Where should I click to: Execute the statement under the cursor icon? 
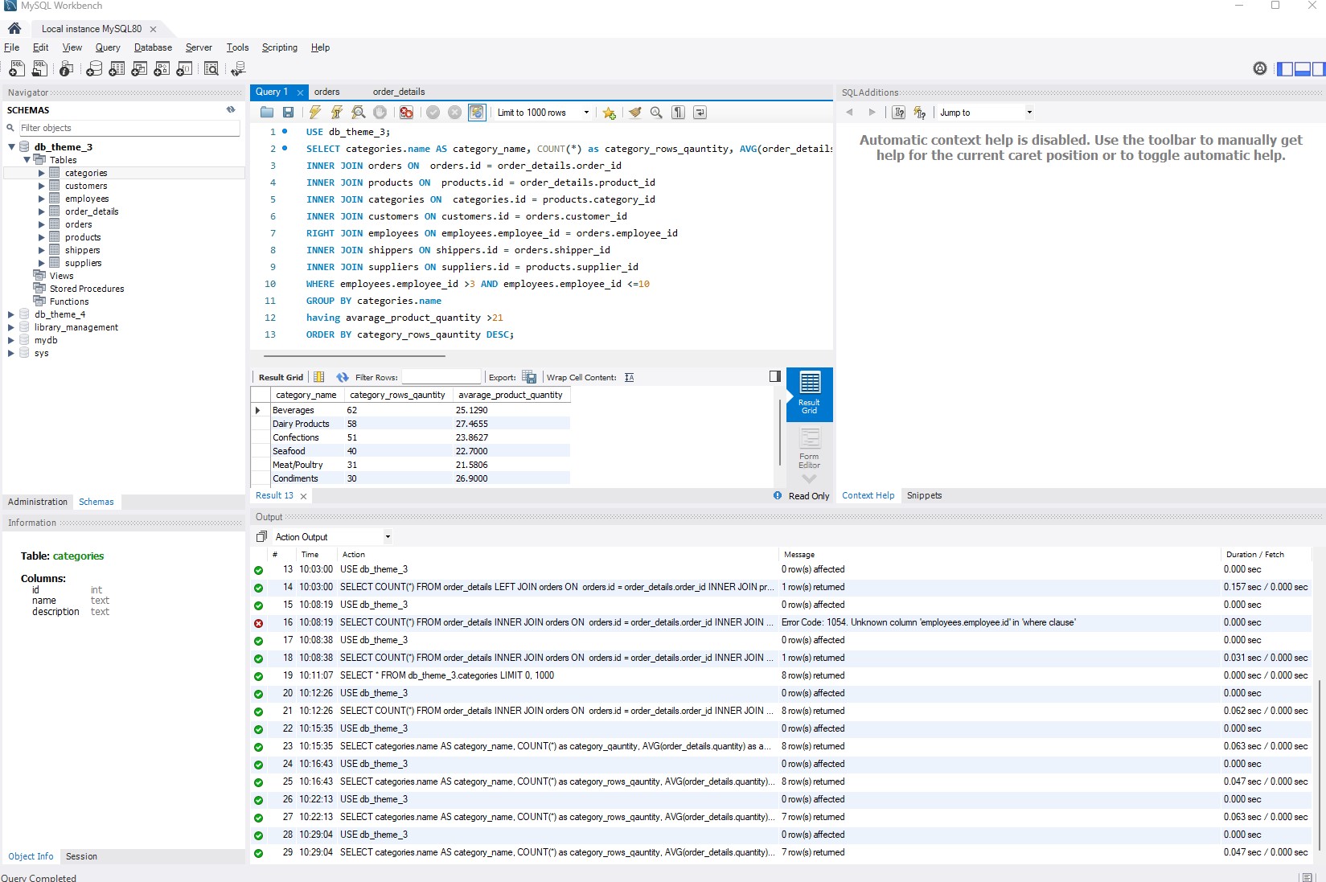pyautogui.click(x=336, y=113)
